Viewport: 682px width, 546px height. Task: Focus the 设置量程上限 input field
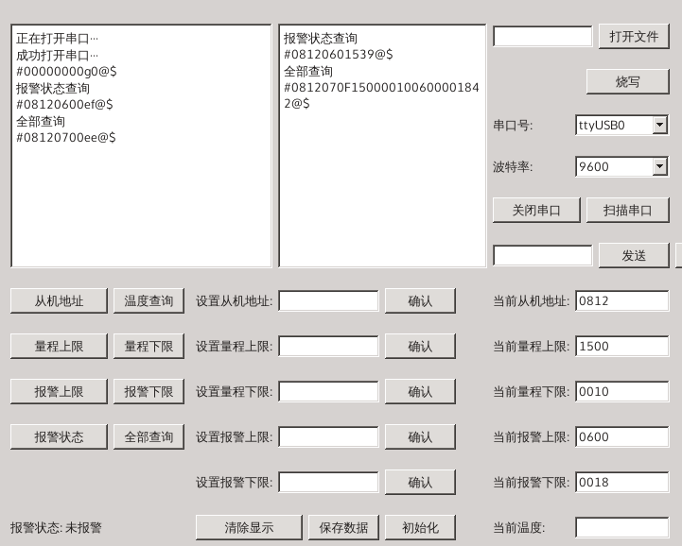(328, 346)
